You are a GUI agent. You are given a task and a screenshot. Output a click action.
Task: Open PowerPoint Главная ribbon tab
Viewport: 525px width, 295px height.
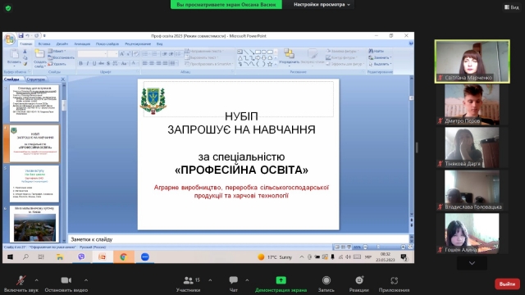(x=25, y=43)
